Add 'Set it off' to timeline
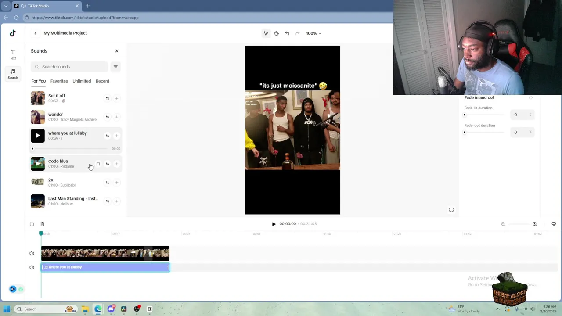 pyautogui.click(x=116, y=98)
